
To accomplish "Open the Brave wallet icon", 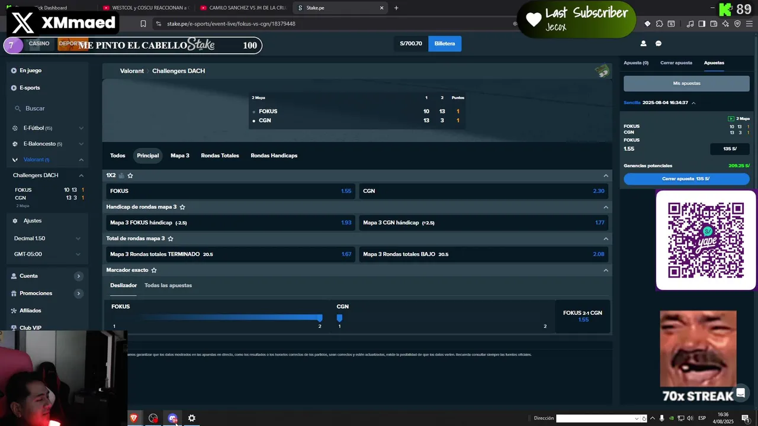I will [714, 24].
